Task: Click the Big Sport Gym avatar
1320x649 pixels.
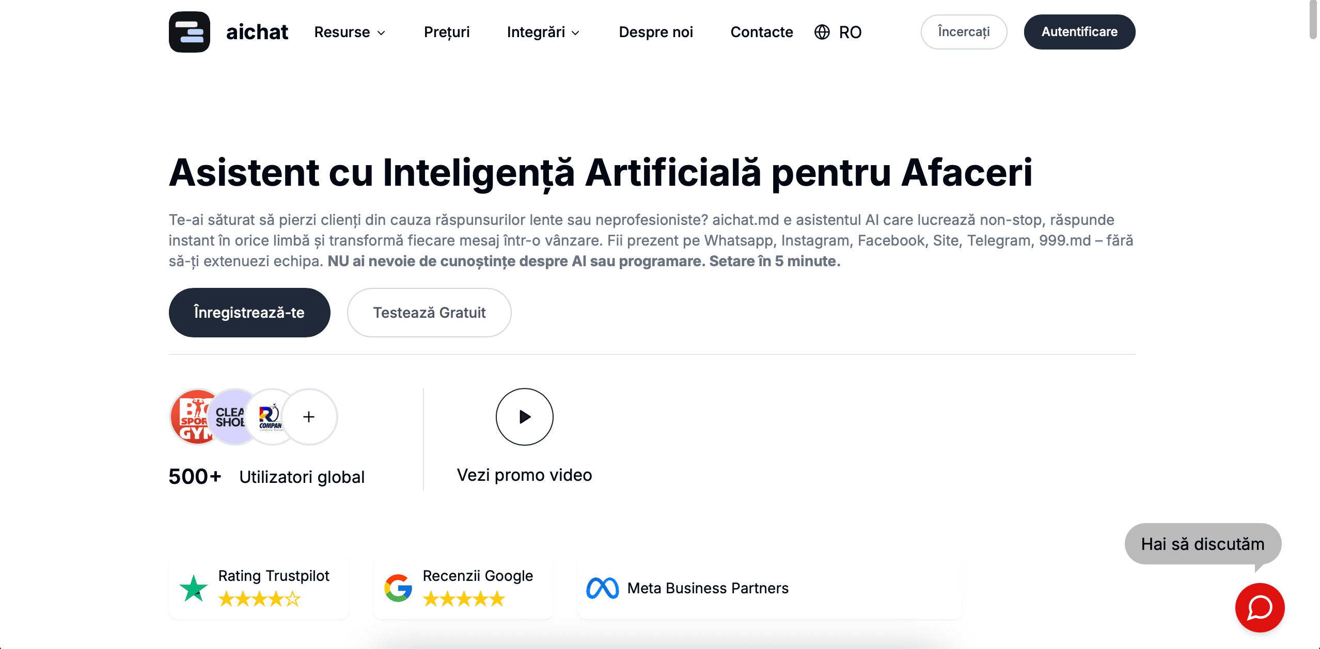Action: 191,417
